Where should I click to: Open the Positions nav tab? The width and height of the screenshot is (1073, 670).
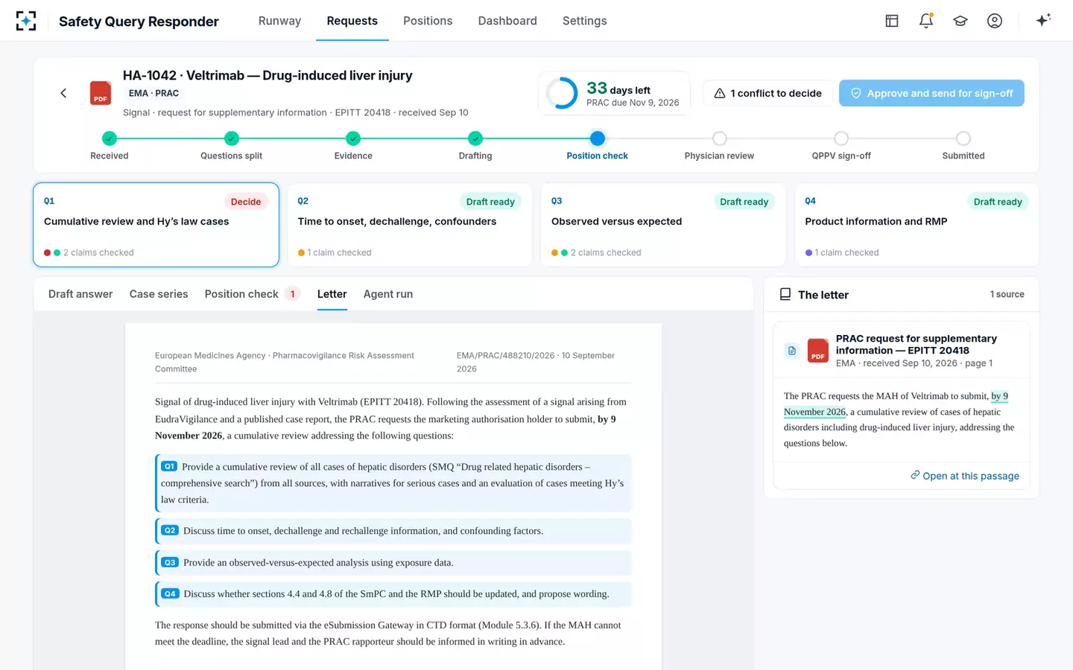tap(428, 21)
